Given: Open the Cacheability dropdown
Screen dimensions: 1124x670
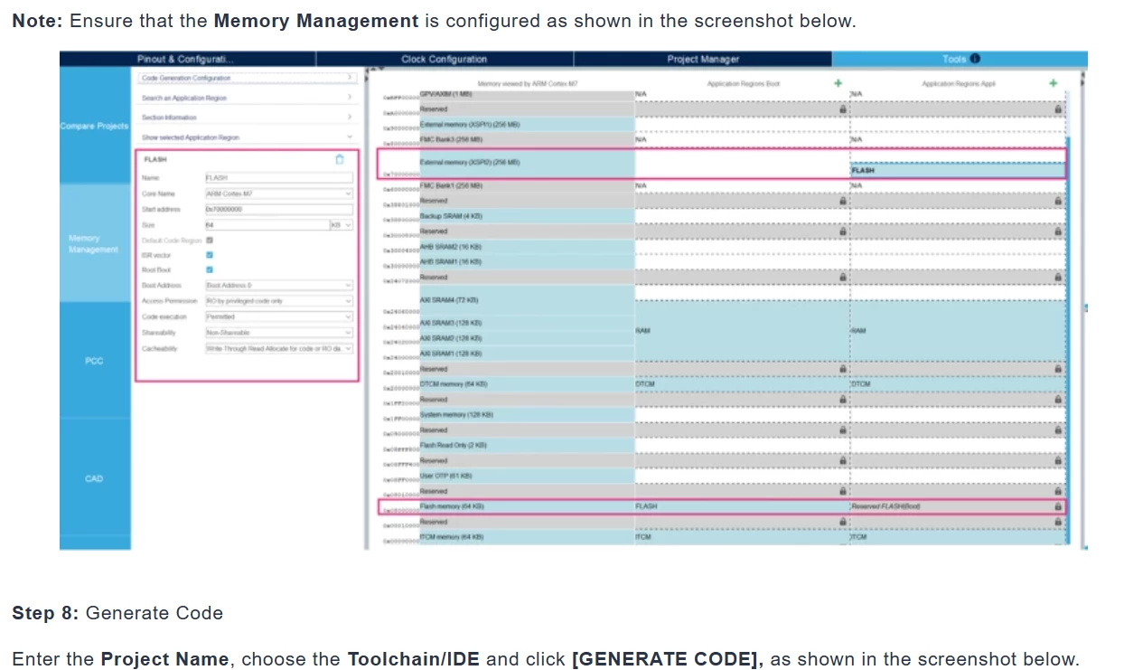Looking at the screenshot, I should (279, 348).
